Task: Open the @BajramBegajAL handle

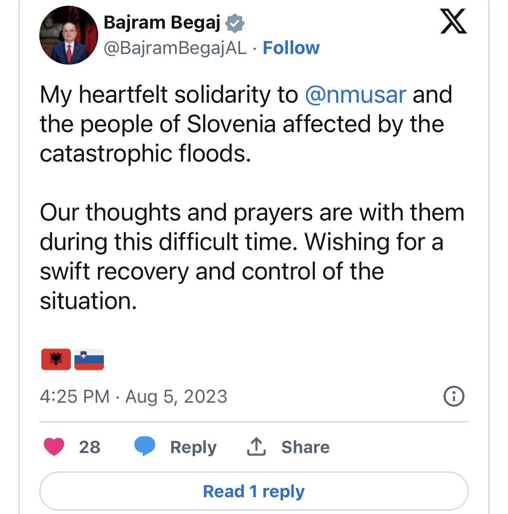Action: click(175, 48)
